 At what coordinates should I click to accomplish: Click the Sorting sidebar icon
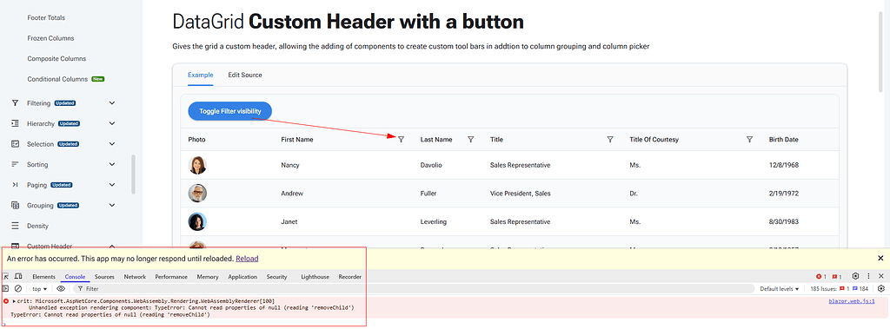16,165
